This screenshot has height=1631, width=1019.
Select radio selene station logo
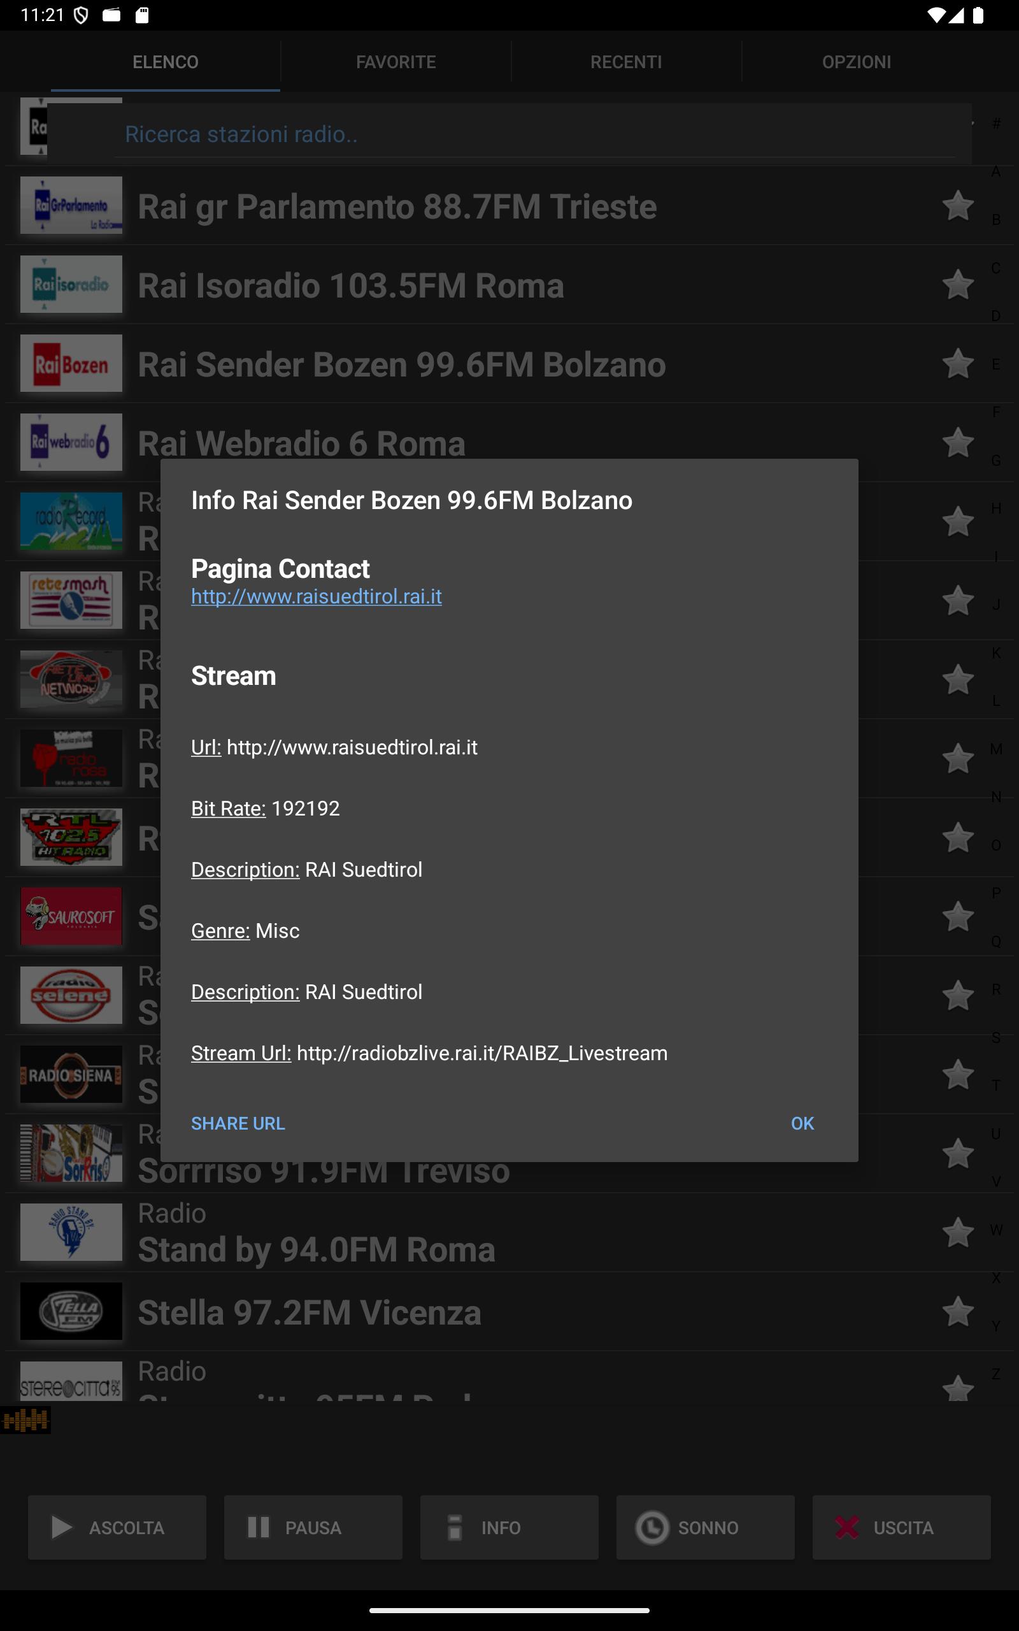point(71,995)
